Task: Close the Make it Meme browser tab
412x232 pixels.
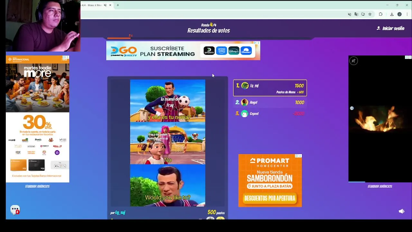Action: click(110, 5)
